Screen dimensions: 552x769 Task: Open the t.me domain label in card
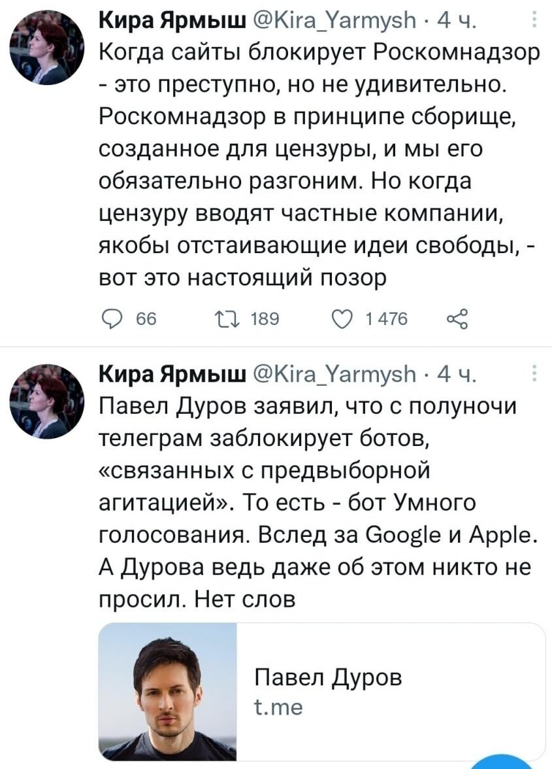point(279,708)
